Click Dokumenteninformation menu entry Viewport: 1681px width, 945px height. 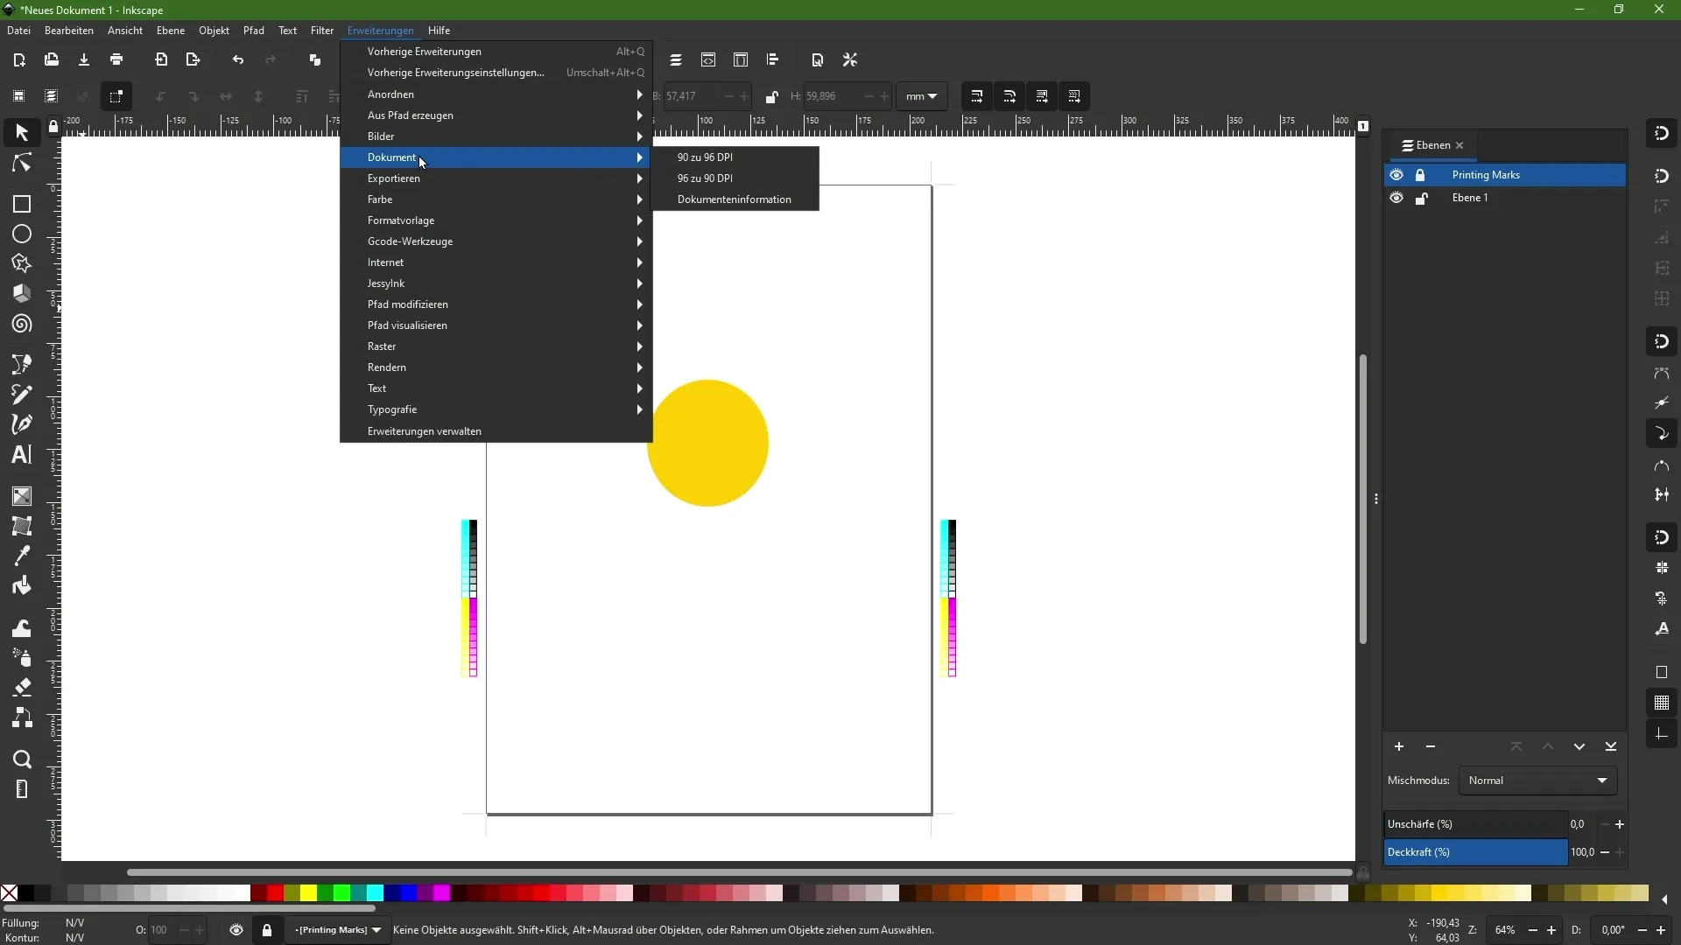(x=735, y=199)
